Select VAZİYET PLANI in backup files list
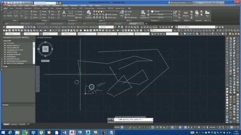241x135 pixels. coord(12,52)
